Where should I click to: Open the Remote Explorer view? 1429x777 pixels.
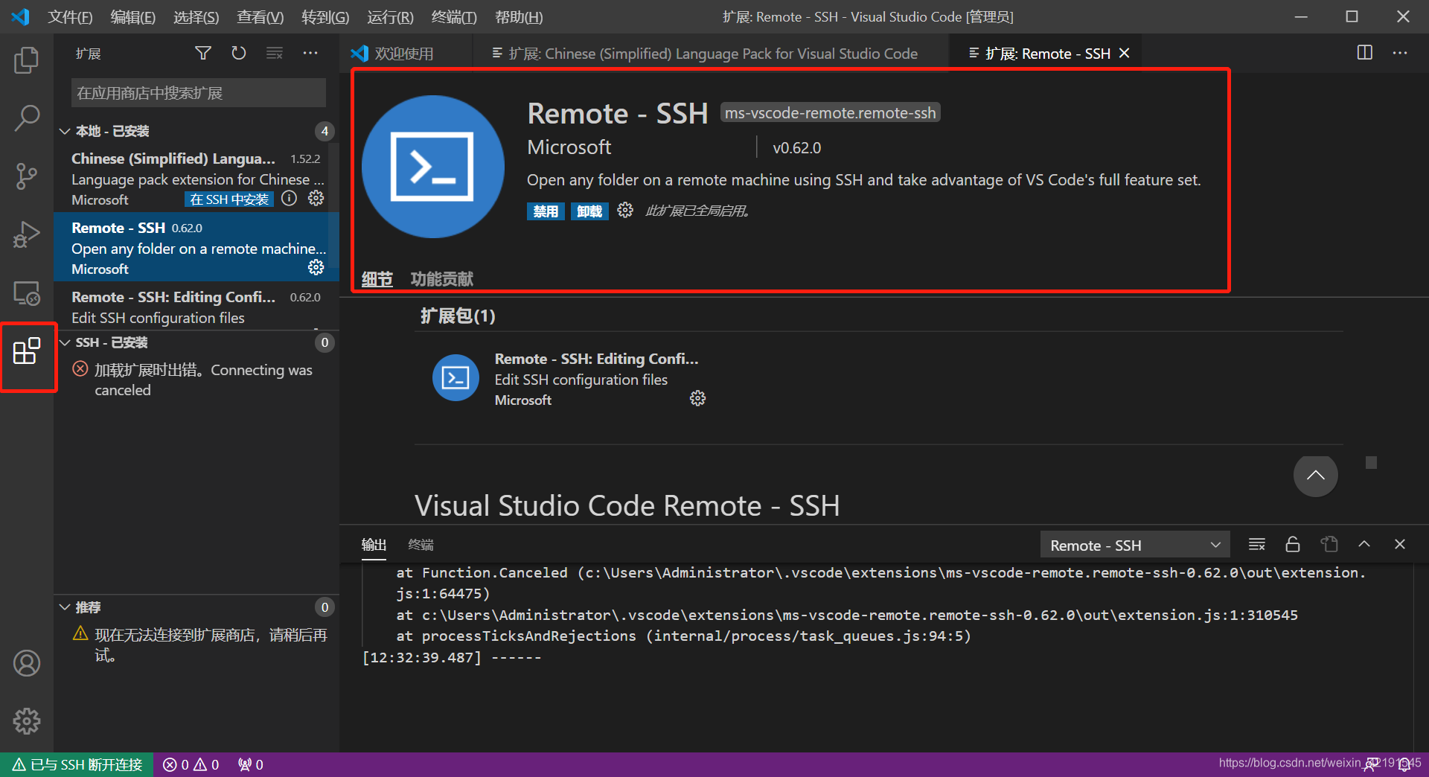coord(27,293)
